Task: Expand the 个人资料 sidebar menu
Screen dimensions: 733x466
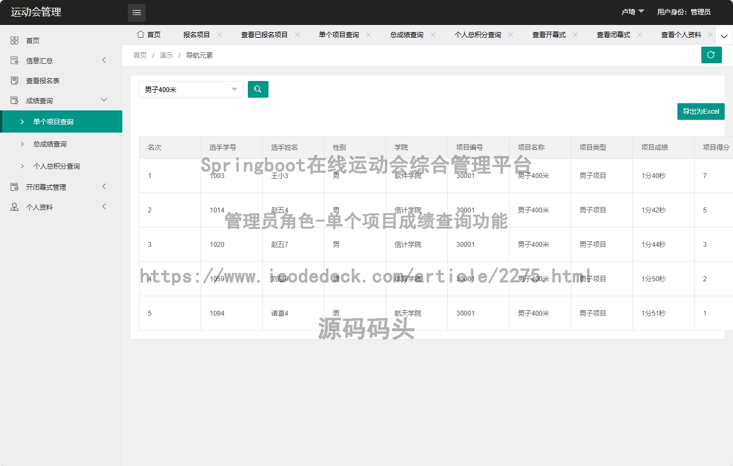Action: click(104, 207)
